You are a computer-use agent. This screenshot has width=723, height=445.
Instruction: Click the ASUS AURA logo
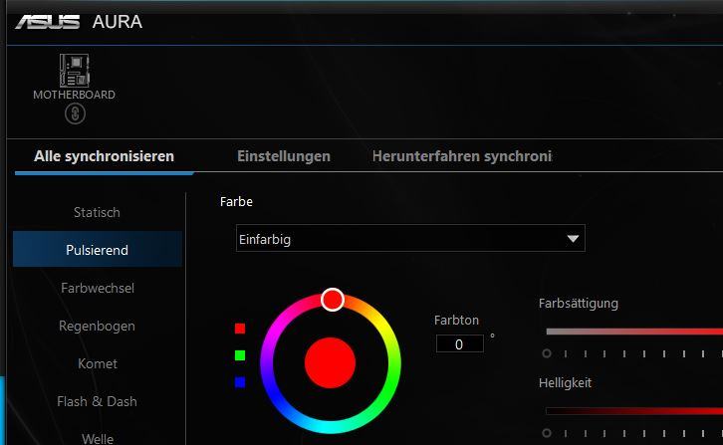tap(79, 22)
